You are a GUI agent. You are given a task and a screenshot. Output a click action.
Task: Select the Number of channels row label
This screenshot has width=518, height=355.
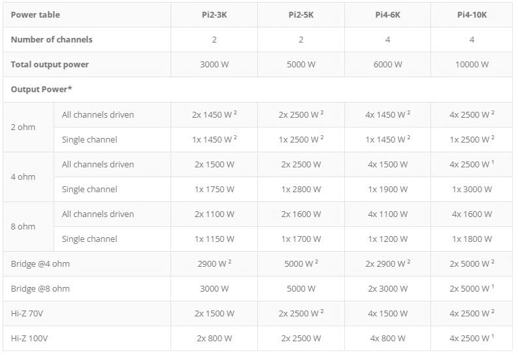point(52,39)
